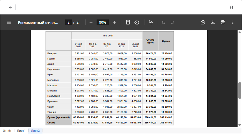Click the 04 янв 2021 column header
Screen dimensions: 242x134
click(121, 45)
